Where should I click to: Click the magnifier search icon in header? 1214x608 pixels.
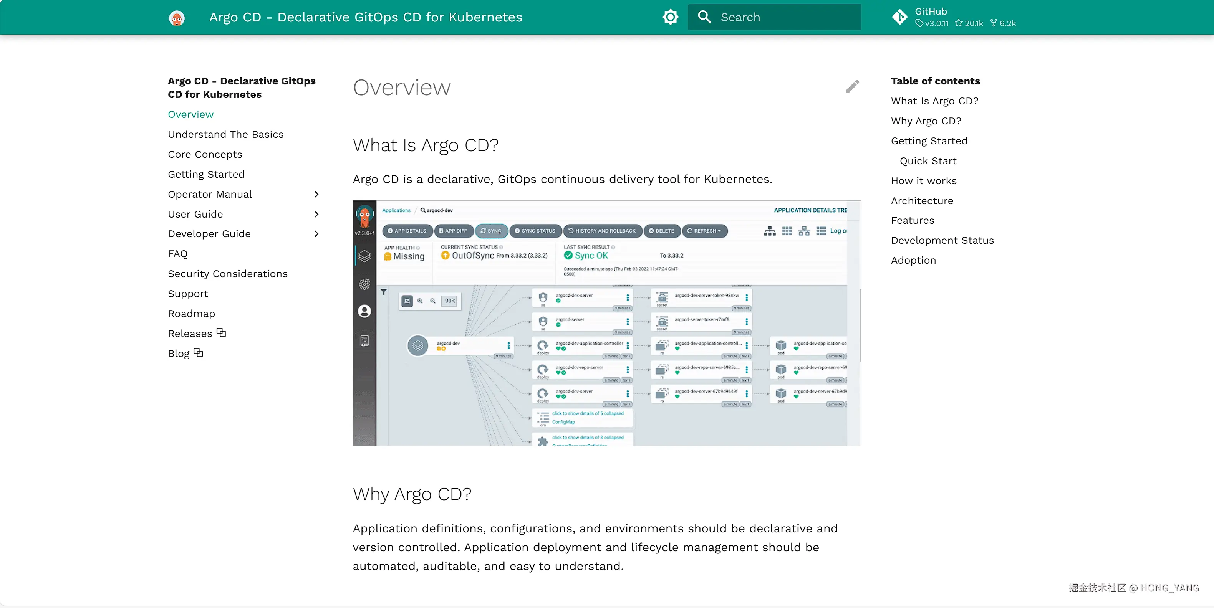click(704, 17)
